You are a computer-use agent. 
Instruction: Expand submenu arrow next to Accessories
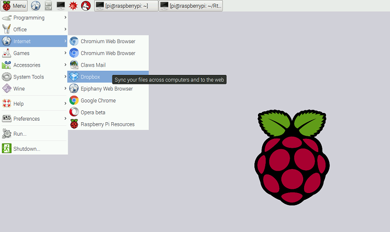[x=65, y=65]
